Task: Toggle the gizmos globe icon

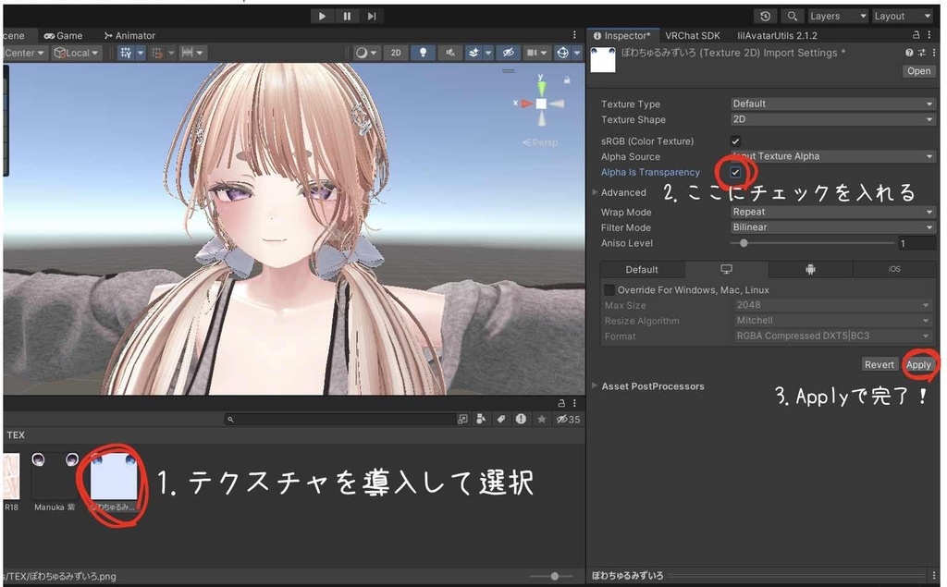Action: pyautogui.click(x=562, y=53)
